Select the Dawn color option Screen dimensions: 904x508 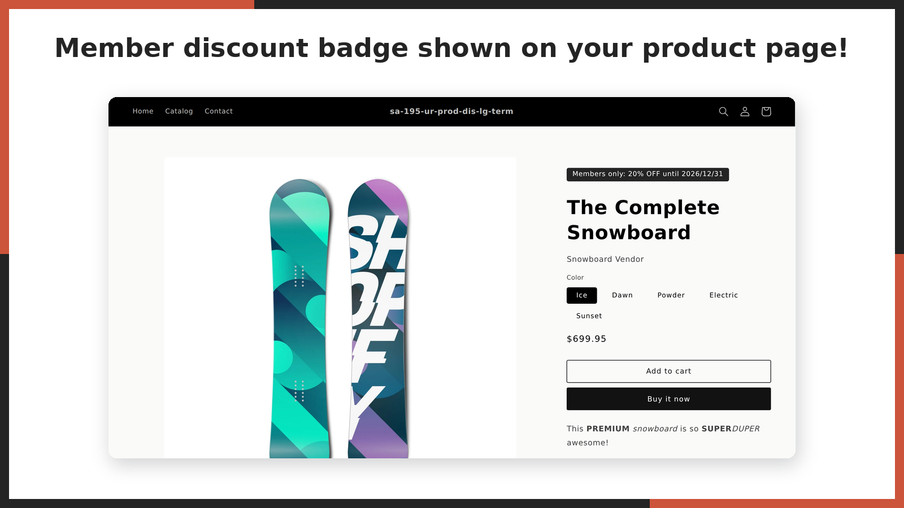[x=622, y=295]
